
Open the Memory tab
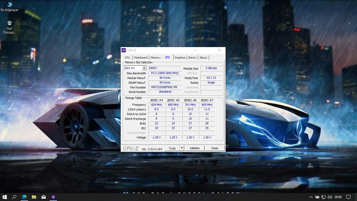coord(156,58)
